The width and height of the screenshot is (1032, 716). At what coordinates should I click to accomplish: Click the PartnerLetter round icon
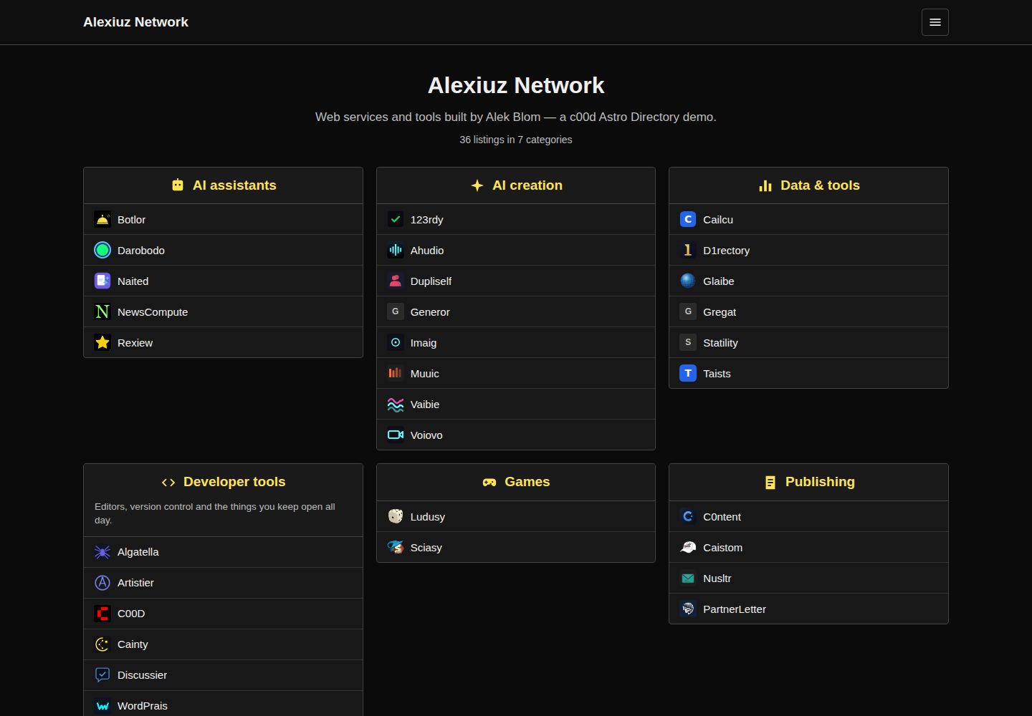[x=688, y=609]
